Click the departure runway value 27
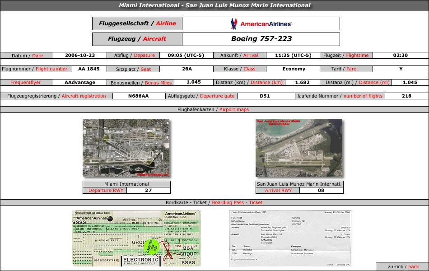Screen dimensions: 429x271 click(148, 190)
